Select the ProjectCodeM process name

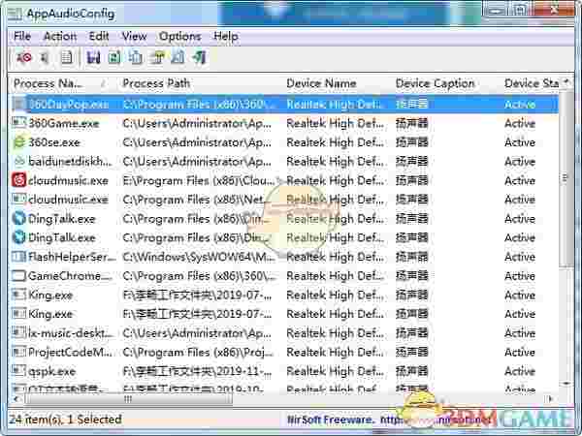[x=71, y=352]
